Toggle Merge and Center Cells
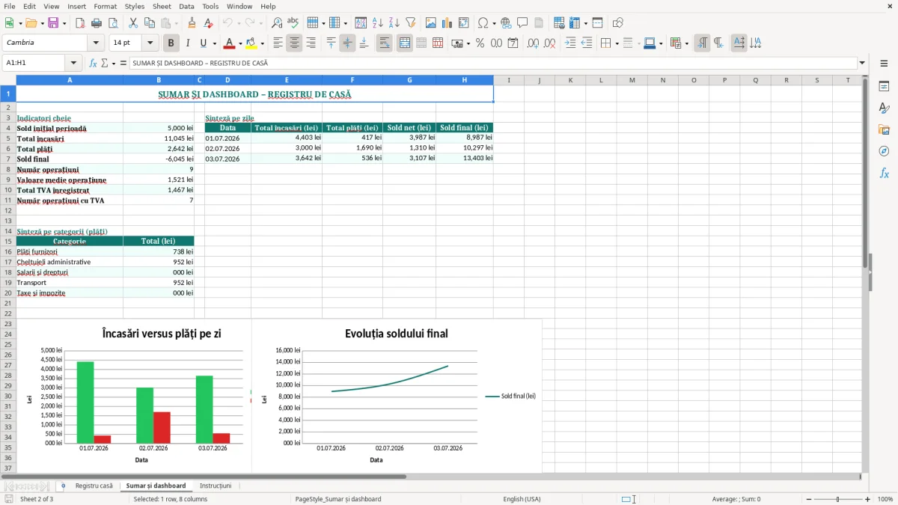This screenshot has height=505, width=898. [404, 43]
